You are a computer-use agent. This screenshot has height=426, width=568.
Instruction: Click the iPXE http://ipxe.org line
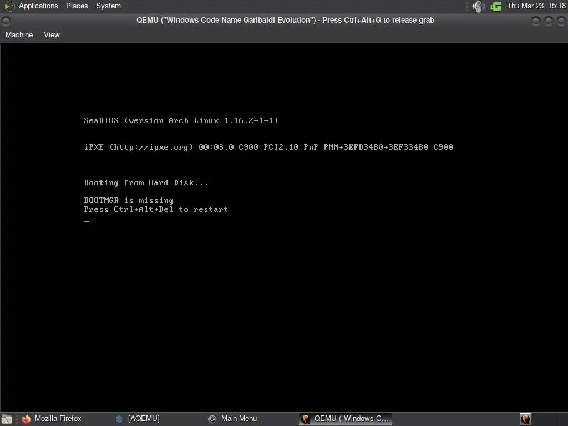(269, 147)
